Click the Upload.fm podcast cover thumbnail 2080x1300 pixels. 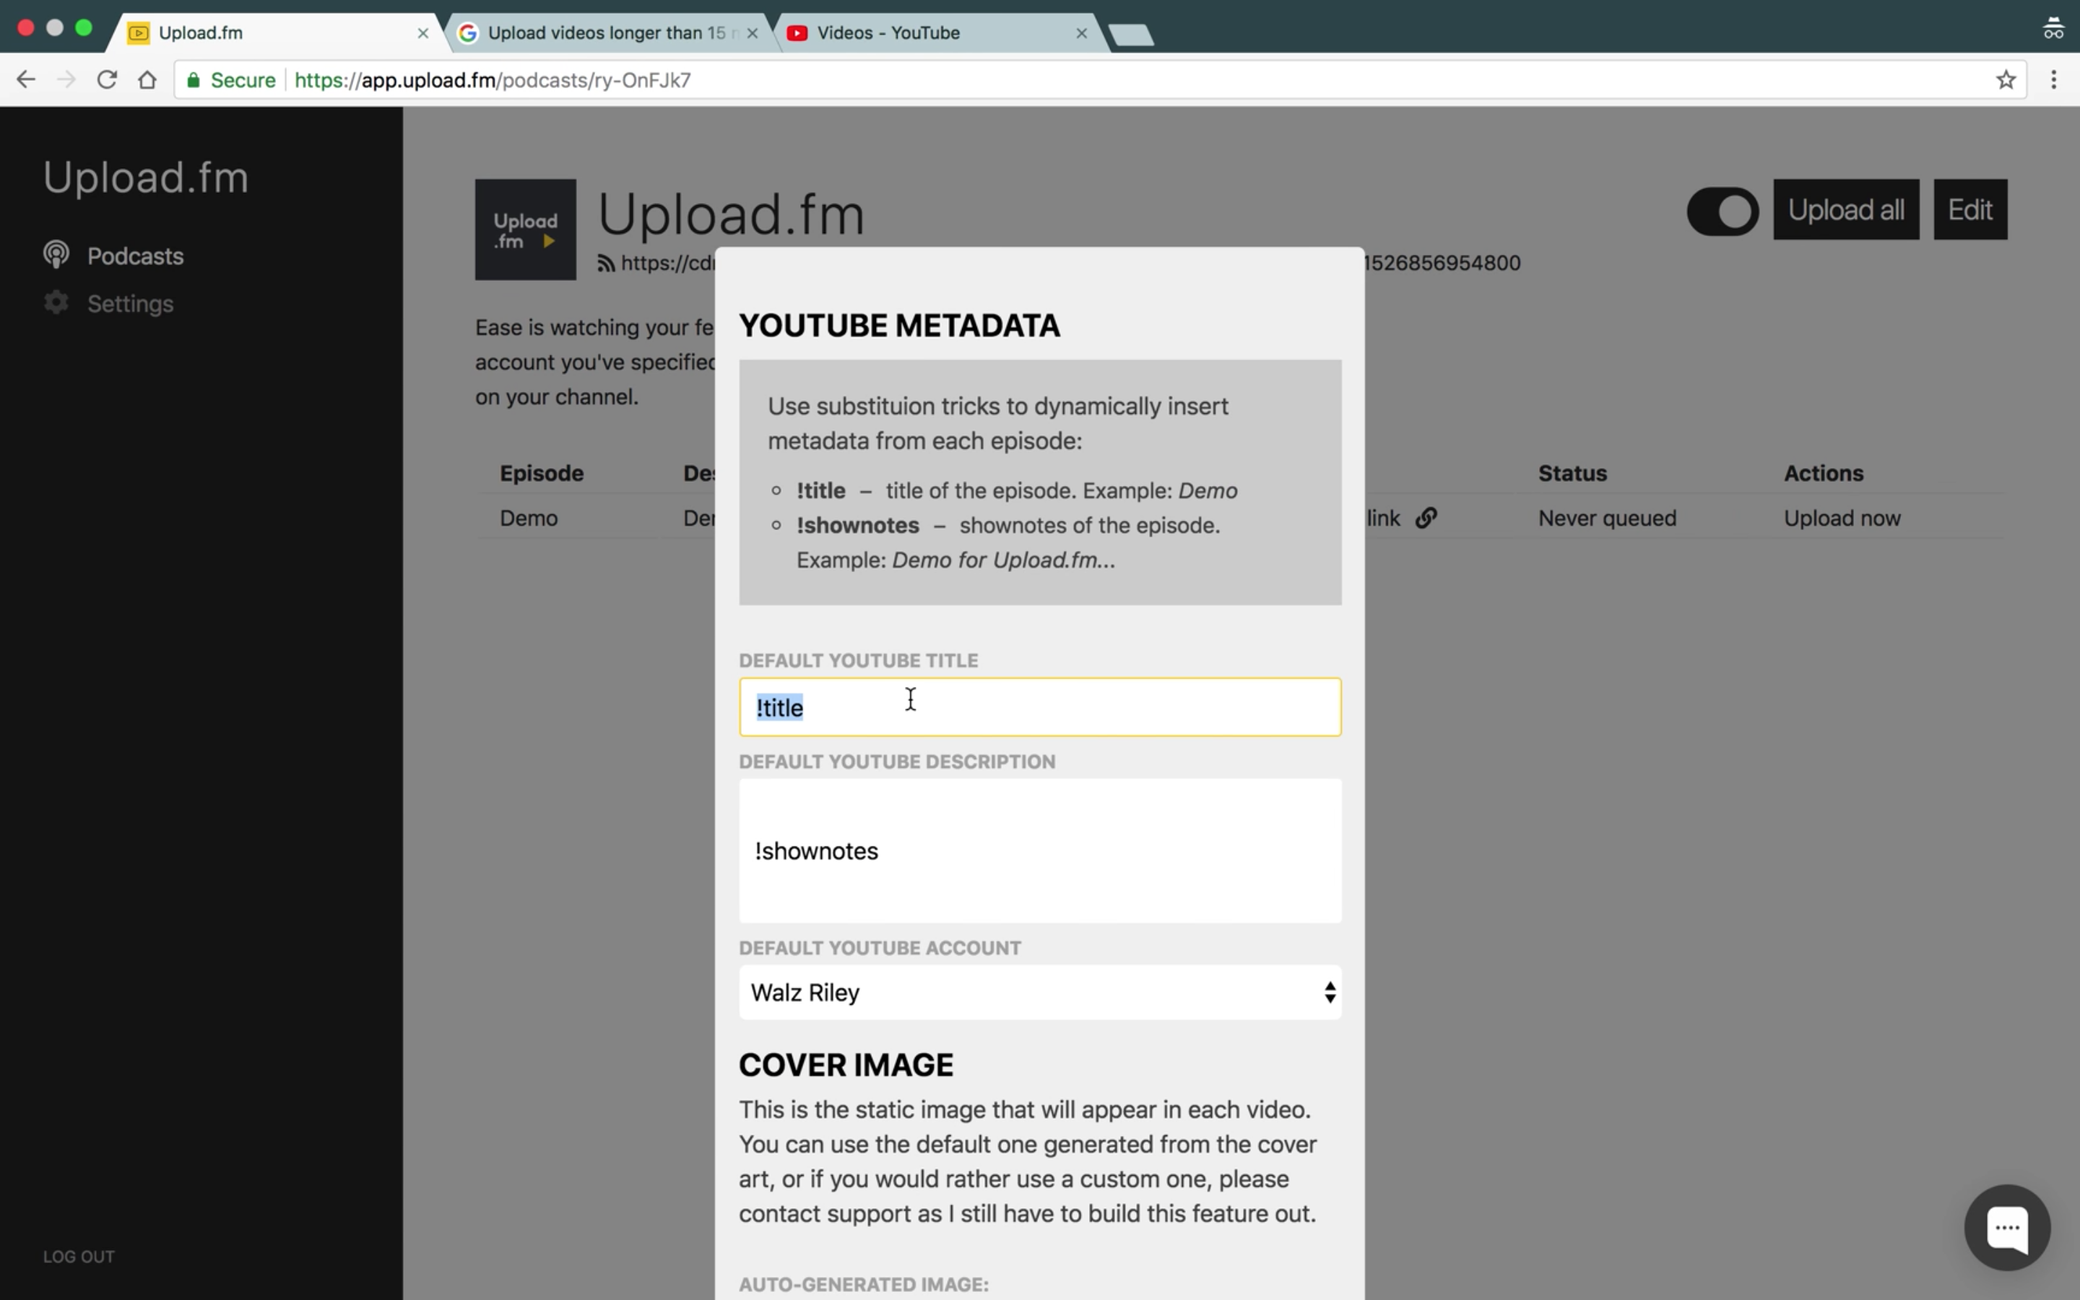(525, 230)
